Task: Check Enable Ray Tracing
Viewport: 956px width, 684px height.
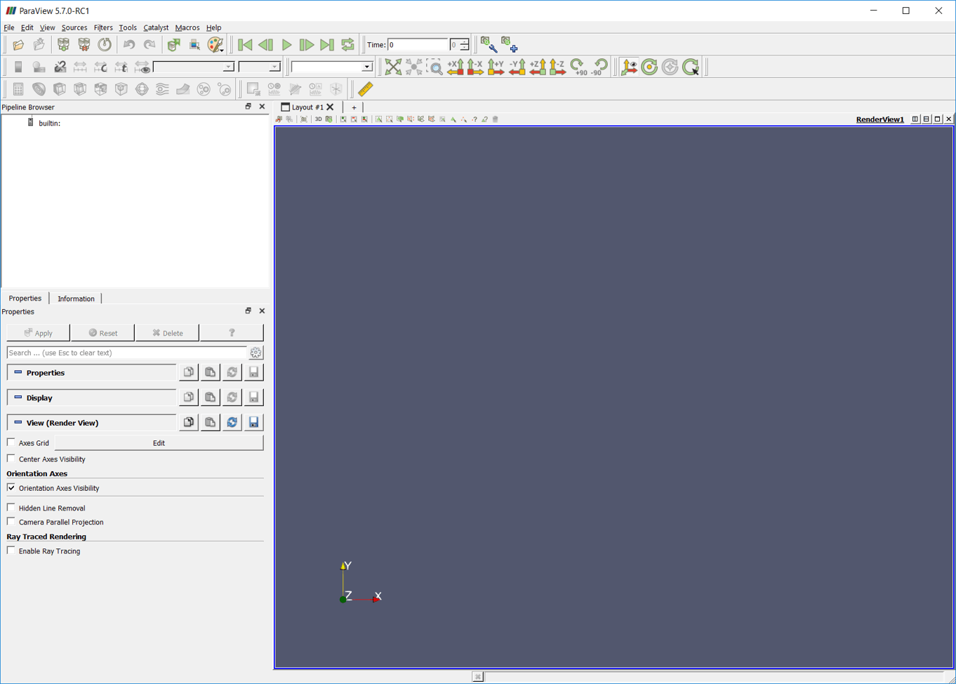Action: (11, 551)
